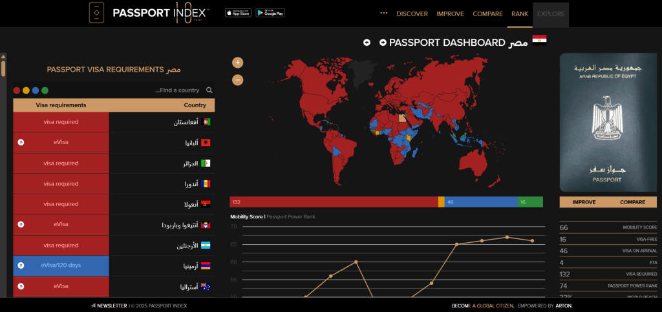Click the Passport Index logo text
662x312 pixels.
click(160, 13)
